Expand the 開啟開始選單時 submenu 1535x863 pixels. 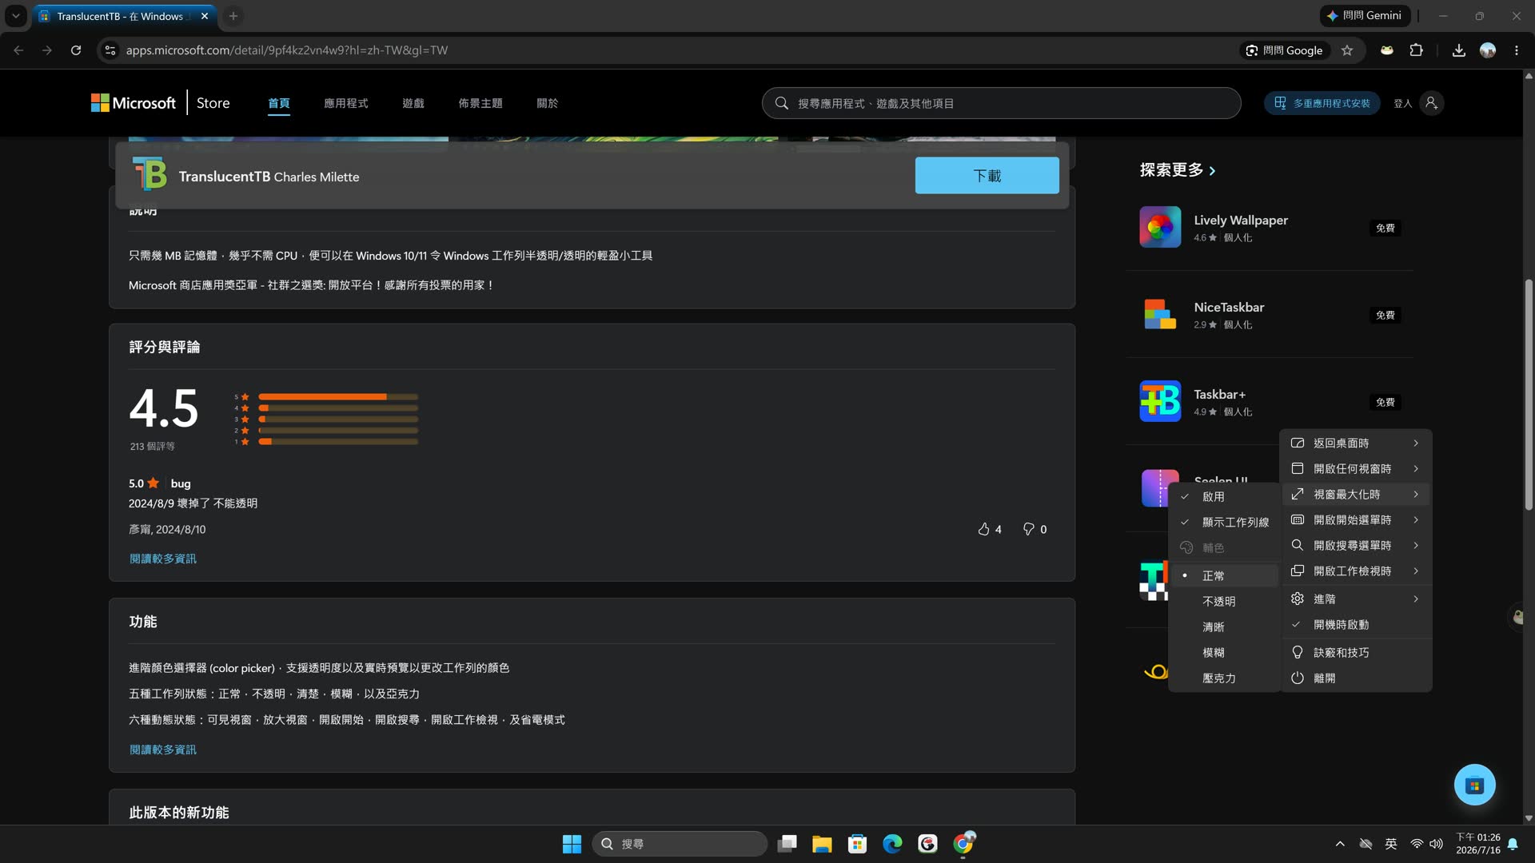[x=1356, y=519]
